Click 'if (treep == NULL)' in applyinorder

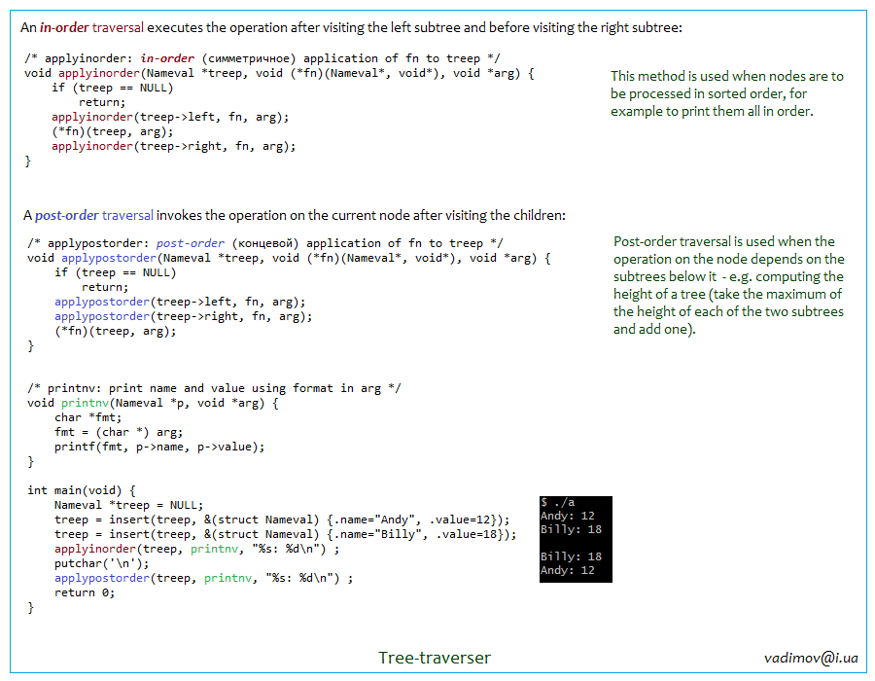(112, 88)
